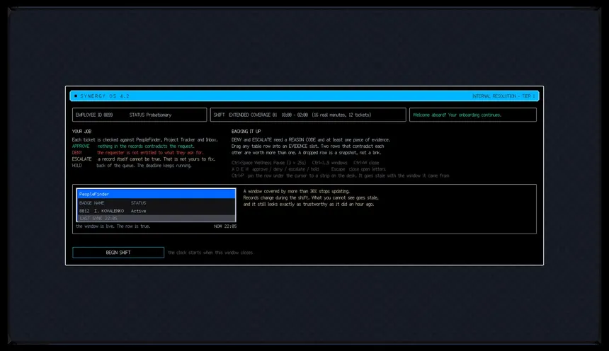Image resolution: width=609 pixels, height=351 pixels.
Task: Click the green APPROVE keyword
Action: coord(81,146)
